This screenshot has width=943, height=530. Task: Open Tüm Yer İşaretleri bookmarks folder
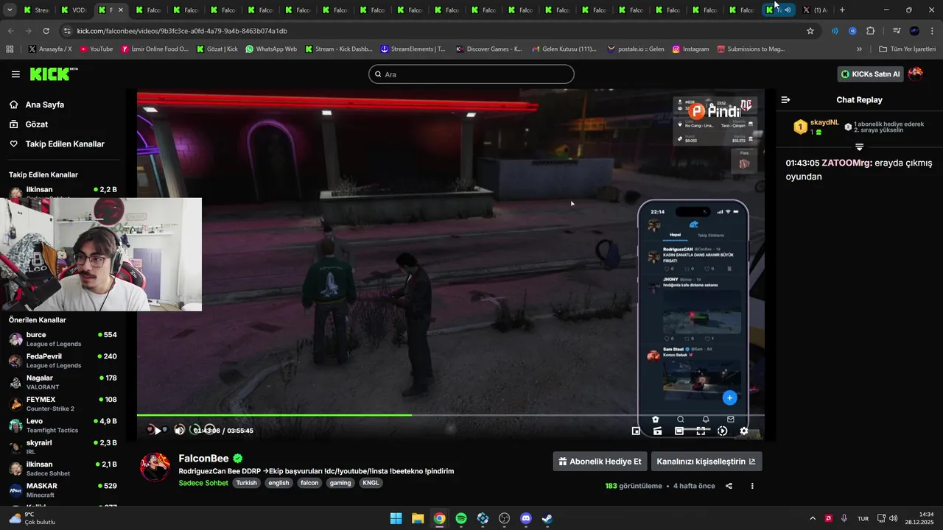point(907,49)
